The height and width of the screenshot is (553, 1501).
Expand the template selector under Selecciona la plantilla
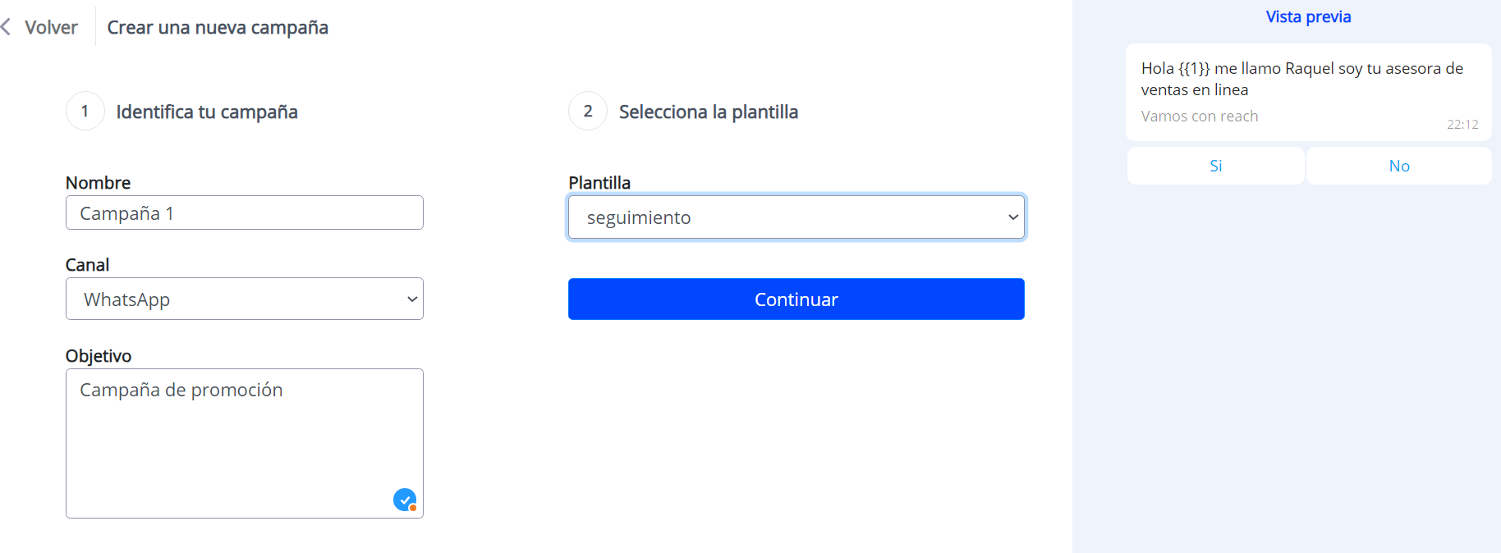[796, 217]
